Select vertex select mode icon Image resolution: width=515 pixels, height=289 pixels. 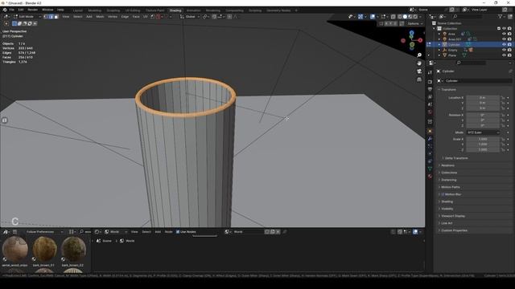pyautogui.click(x=46, y=16)
